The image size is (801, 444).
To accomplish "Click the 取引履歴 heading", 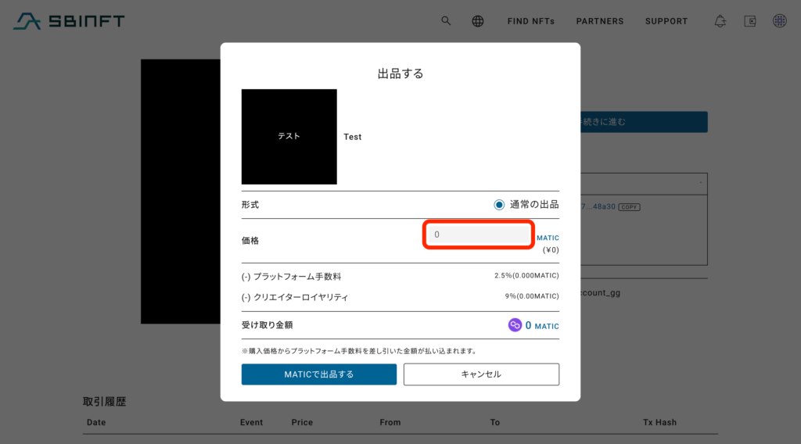I will [104, 402].
